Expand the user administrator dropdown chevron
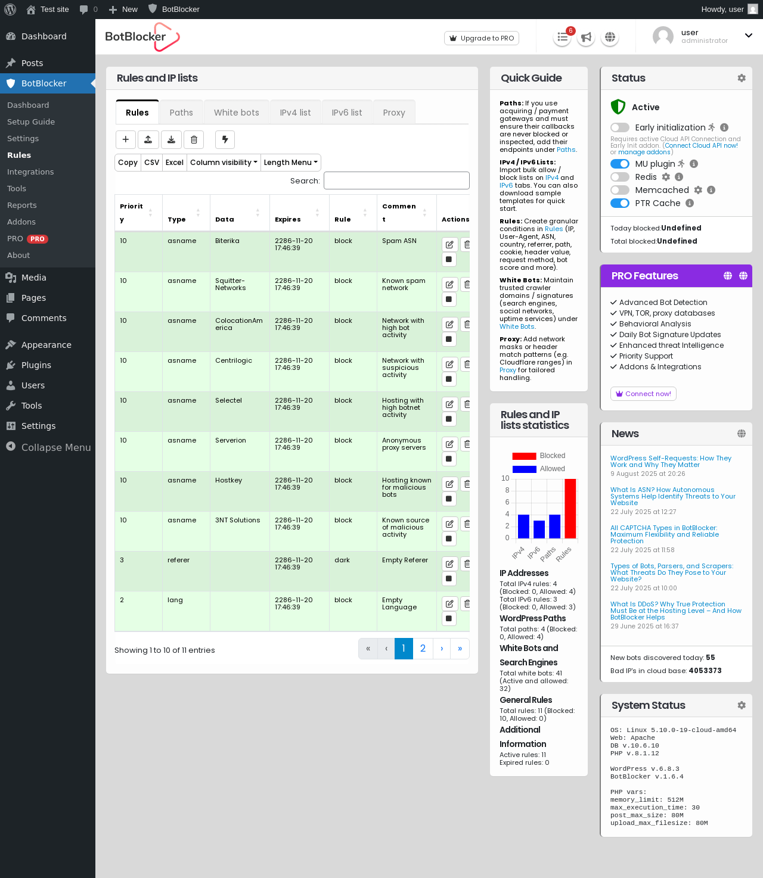This screenshot has height=878, width=763. pyautogui.click(x=749, y=36)
